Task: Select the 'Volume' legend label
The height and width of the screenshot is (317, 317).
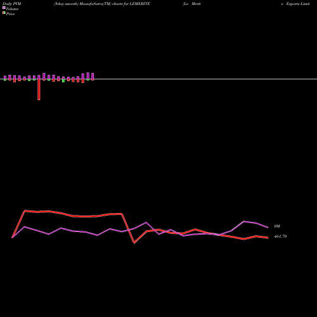Action: pyautogui.click(x=12, y=9)
